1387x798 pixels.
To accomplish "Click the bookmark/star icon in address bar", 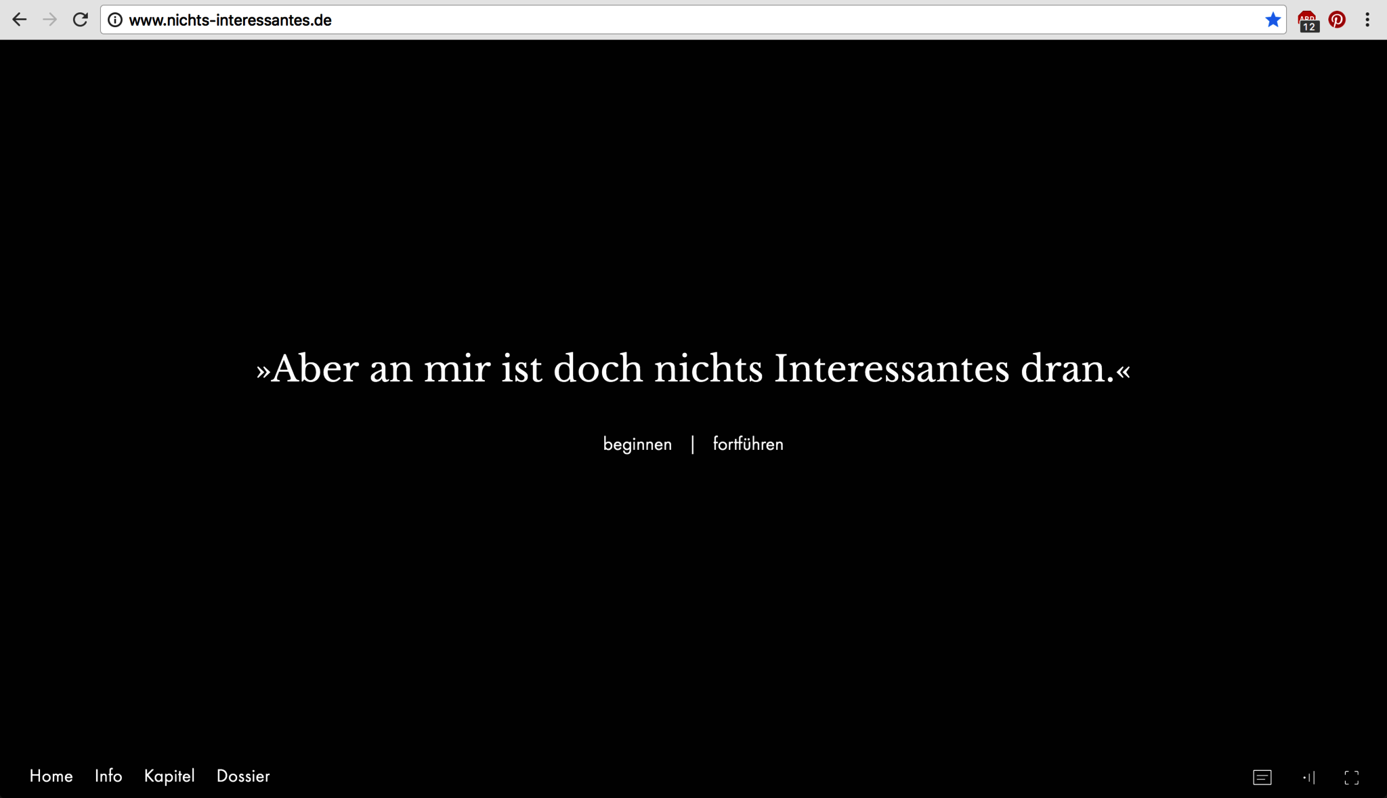I will [x=1273, y=20].
